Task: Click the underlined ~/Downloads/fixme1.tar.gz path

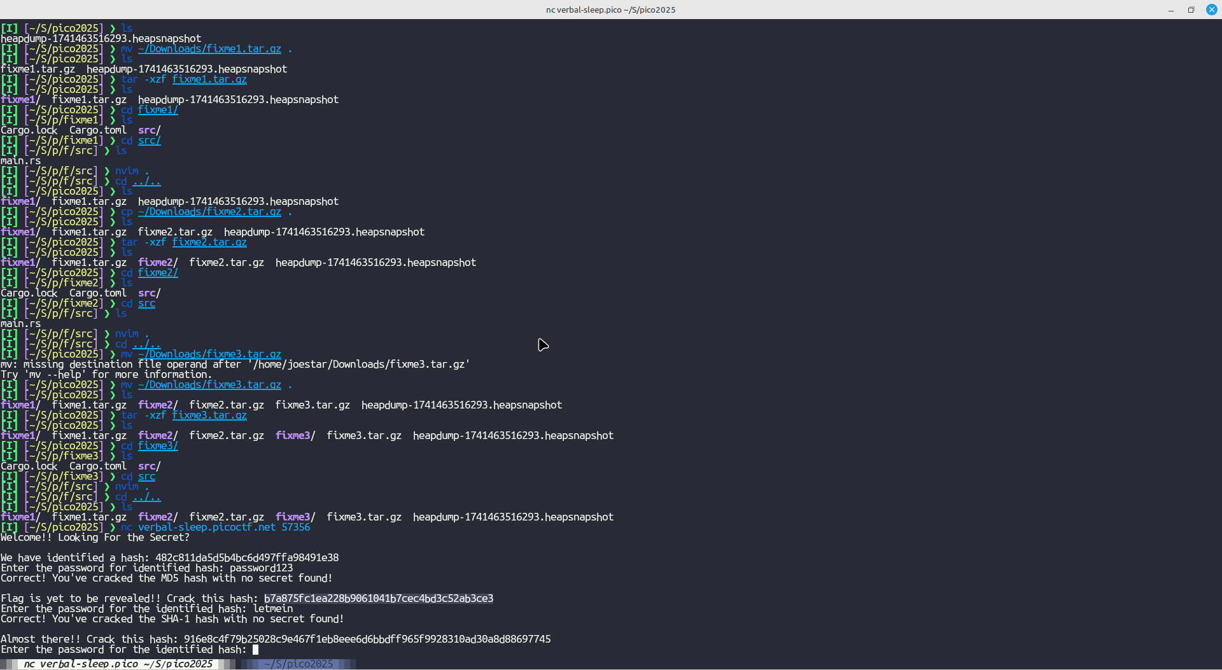Action: point(209,49)
